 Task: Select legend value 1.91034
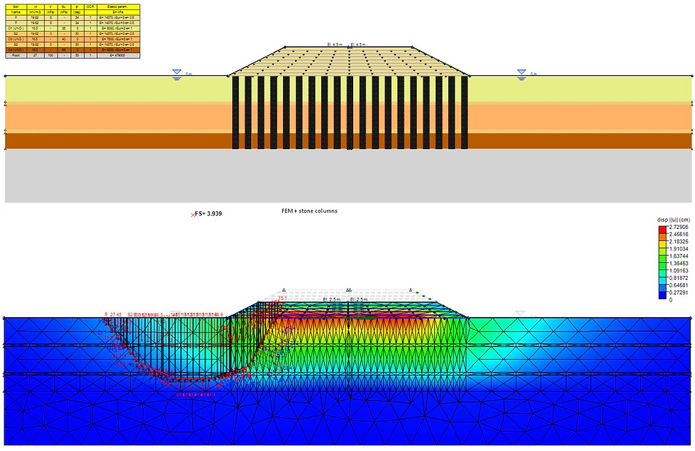point(679,248)
